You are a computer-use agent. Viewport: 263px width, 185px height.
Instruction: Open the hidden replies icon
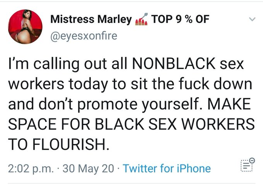coord(248,165)
